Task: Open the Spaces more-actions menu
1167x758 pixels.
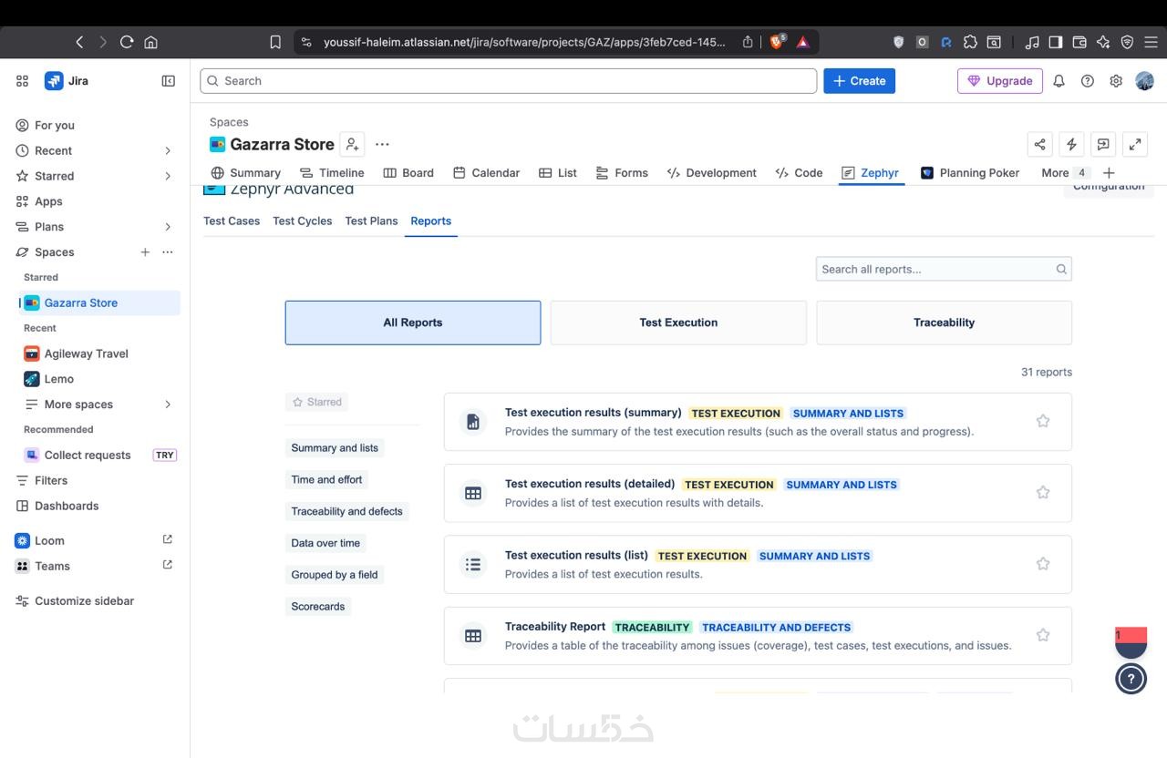Action: [x=168, y=252]
